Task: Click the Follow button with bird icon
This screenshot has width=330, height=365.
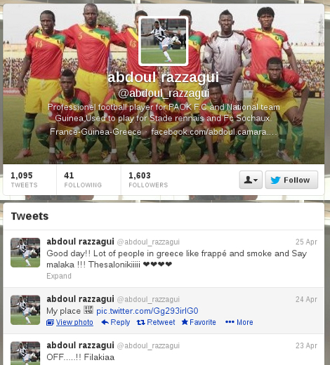Action: pos(291,180)
